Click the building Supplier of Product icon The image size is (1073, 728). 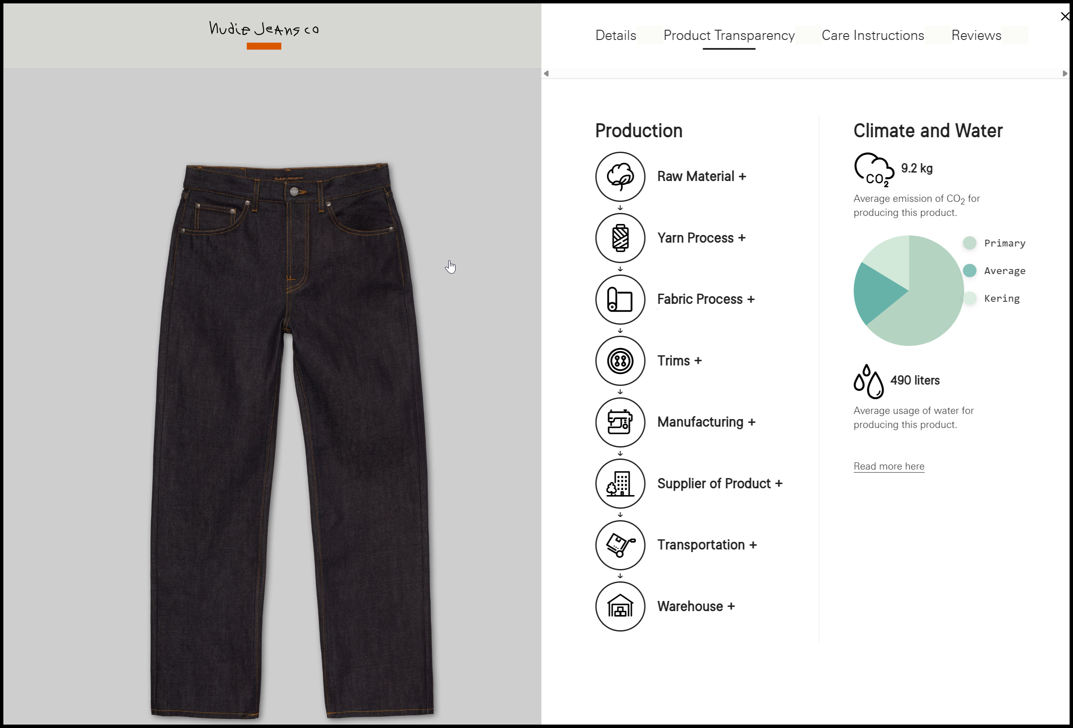pyautogui.click(x=620, y=483)
